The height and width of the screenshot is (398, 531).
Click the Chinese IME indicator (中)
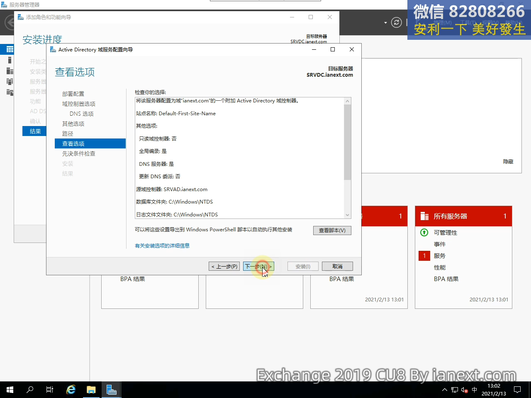475,390
